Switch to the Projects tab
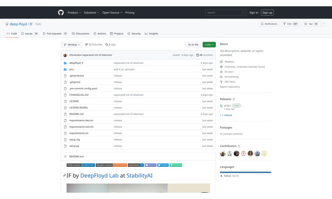332x199 pixels. pos(117,33)
